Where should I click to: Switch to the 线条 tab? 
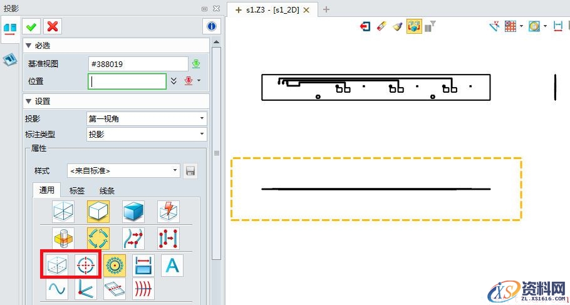point(107,190)
